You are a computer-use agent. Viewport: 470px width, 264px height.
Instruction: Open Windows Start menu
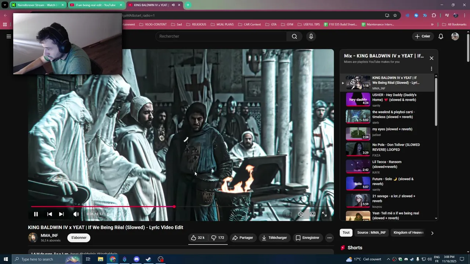[6, 259]
